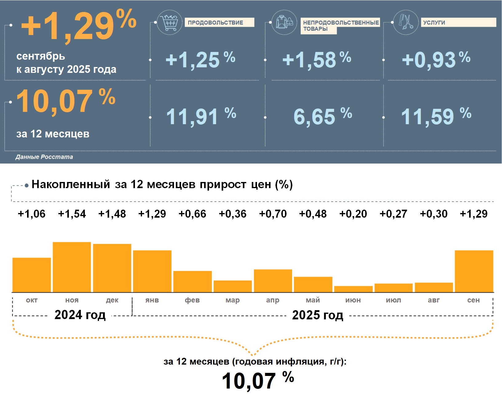The width and height of the screenshot is (502, 395).
Task: Click the +1,54 value above the chart
Action: click(72, 214)
